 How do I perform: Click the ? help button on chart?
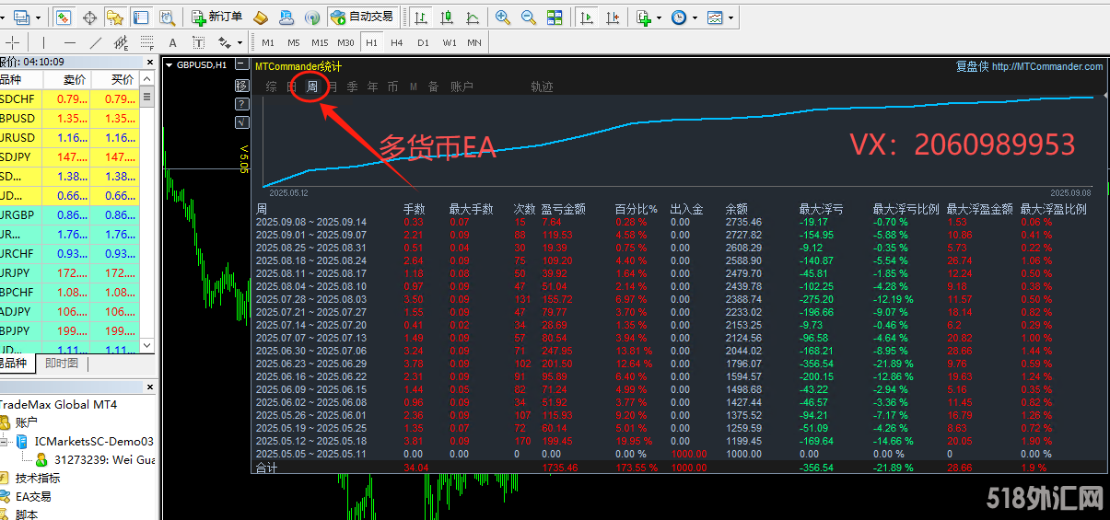[x=242, y=103]
